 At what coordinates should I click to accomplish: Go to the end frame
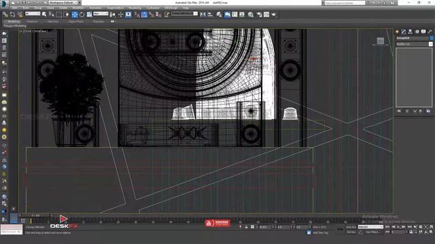coord(409,227)
